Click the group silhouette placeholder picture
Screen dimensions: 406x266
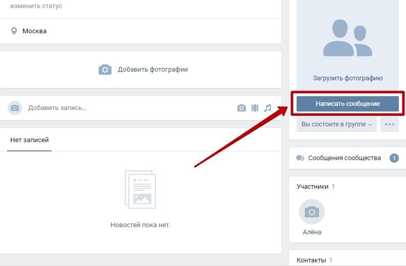click(348, 38)
